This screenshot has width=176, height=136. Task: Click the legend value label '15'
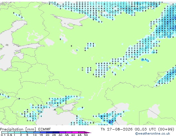pyautogui.click(x=41, y=135)
